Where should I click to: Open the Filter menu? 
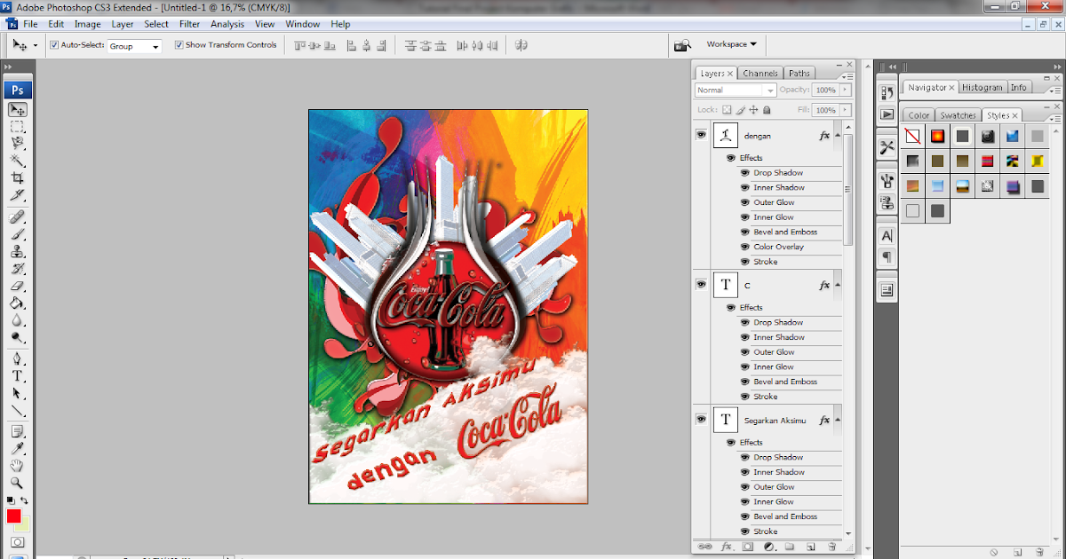point(190,24)
